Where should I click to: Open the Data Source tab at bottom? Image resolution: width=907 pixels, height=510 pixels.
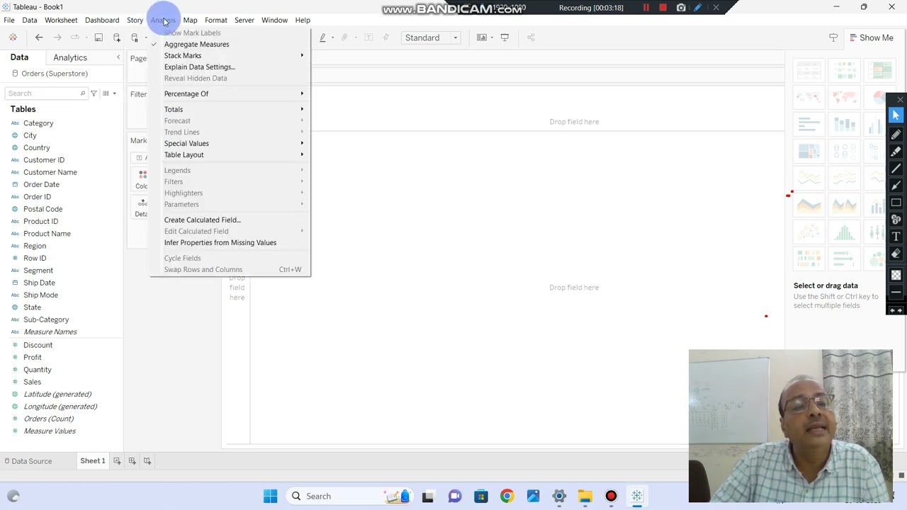pyautogui.click(x=28, y=461)
